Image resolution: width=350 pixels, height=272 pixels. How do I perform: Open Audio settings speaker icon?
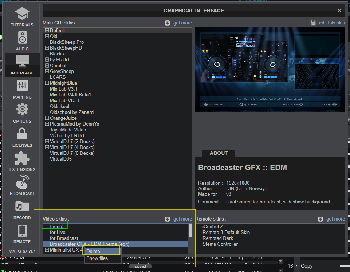point(22,38)
